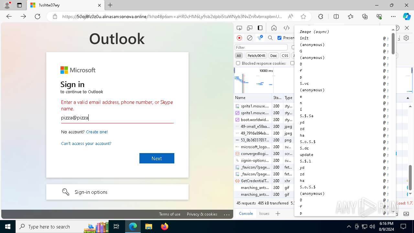Open DevTools Welcome home tab
The width and height of the screenshot is (414, 233).
click(x=274, y=28)
